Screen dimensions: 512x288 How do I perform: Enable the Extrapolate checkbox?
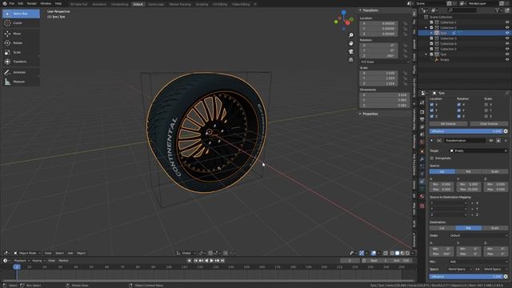(432, 158)
